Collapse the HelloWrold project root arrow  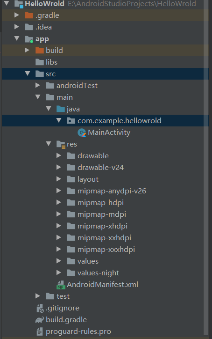pyautogui.click(x=7, y=3)
